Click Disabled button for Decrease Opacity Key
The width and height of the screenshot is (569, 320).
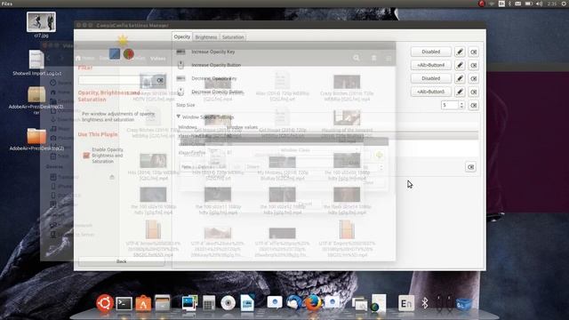point(430,78)
